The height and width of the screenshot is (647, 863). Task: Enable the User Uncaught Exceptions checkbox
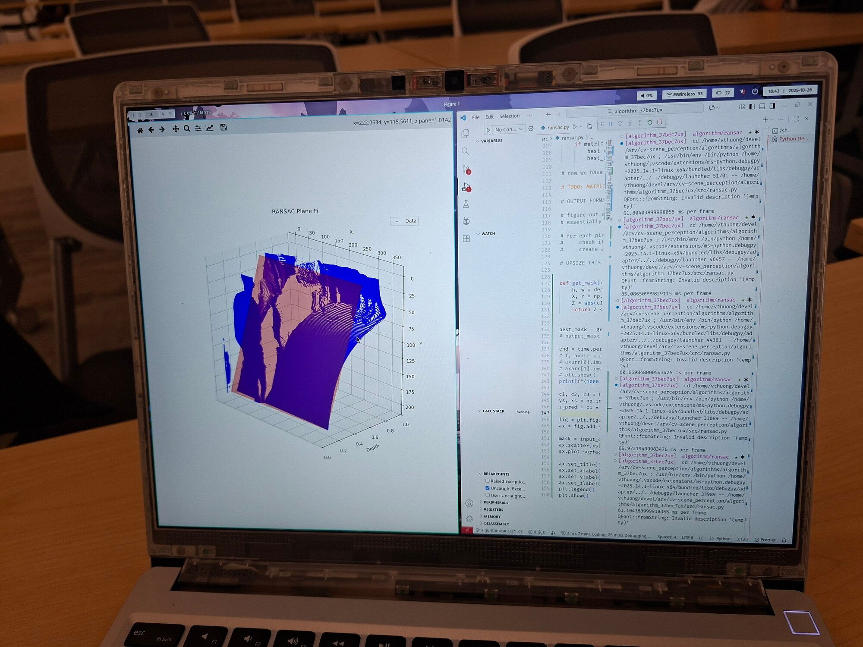(x=488, y=495)
